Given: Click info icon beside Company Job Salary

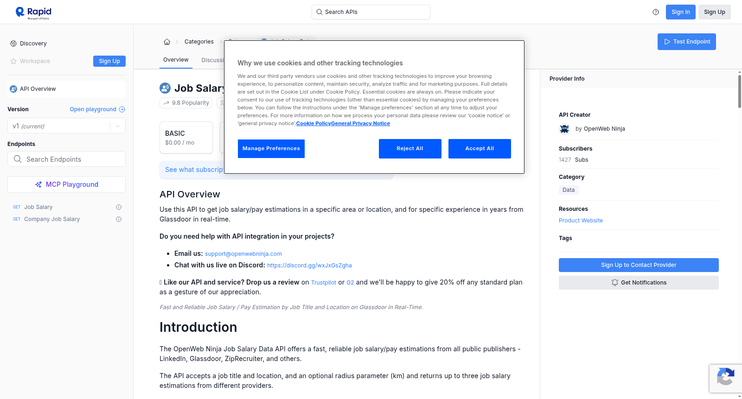Looking at the screenshot, I should pos(119,219).
